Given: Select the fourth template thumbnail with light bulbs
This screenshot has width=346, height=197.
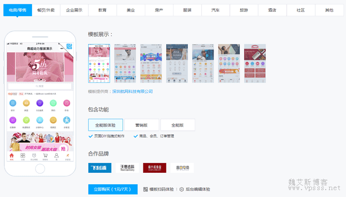Looking at the screenshot, I should coord(177,64).
